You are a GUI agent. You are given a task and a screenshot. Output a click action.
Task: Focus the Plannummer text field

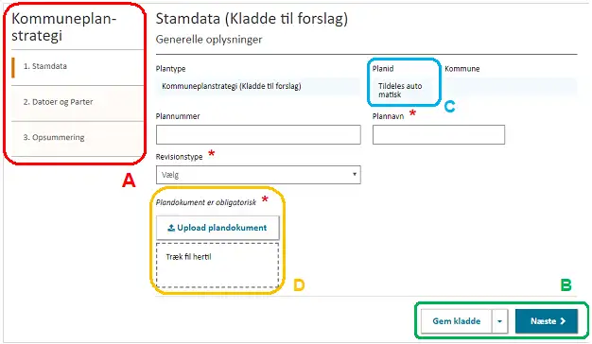pyautogui.click(x=258, y=134)
